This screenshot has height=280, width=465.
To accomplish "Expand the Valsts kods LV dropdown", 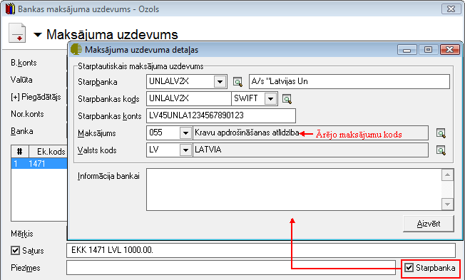I will point(185,150).
